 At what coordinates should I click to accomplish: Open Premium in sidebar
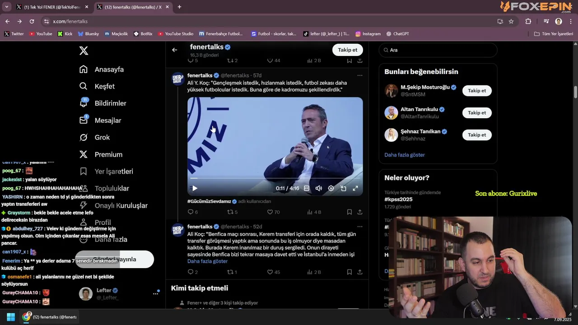(x=101, y=154)
